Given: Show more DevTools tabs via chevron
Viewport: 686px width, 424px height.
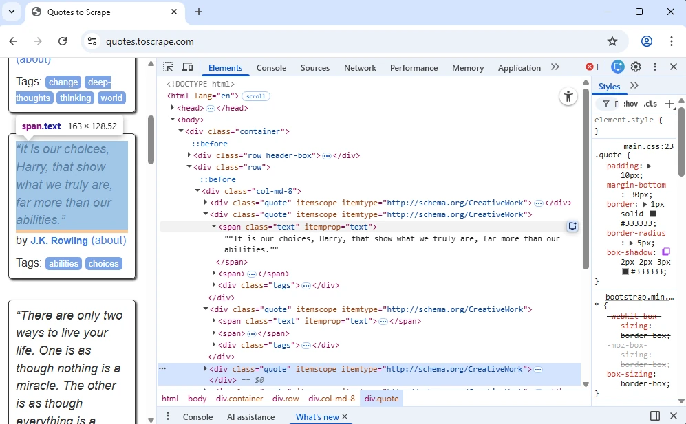Looking at the screenshot, I should pyautogui.click(x=555, y=67).
